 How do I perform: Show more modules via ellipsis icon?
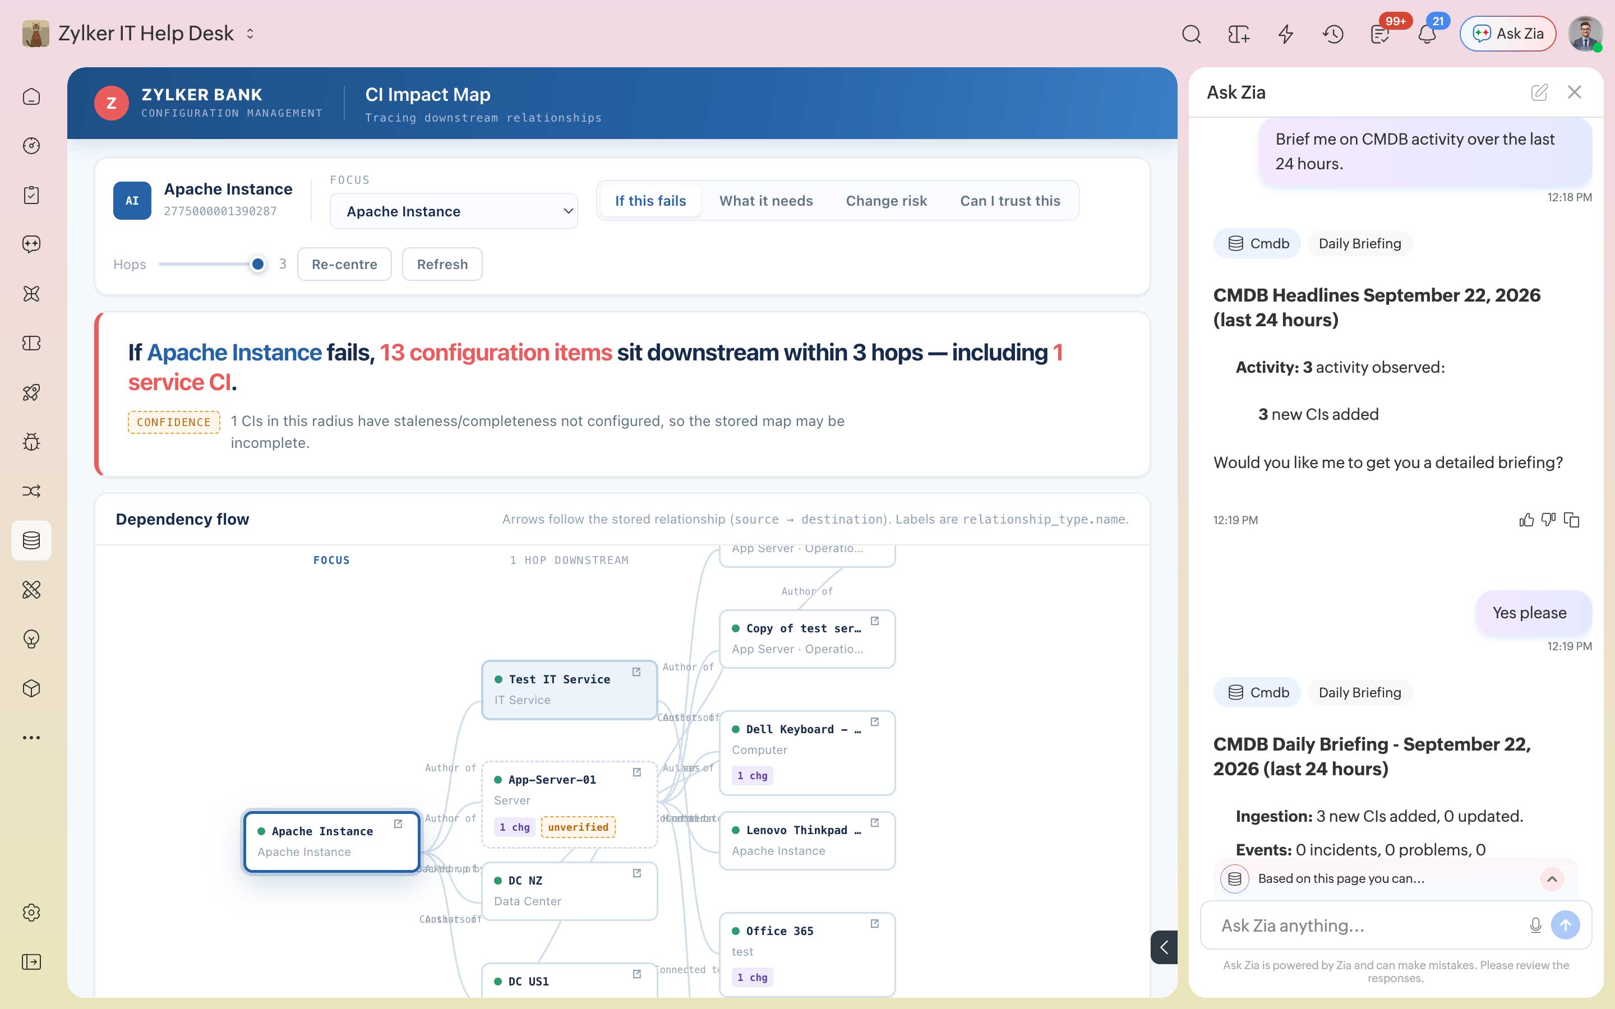(x=31, y=737)
